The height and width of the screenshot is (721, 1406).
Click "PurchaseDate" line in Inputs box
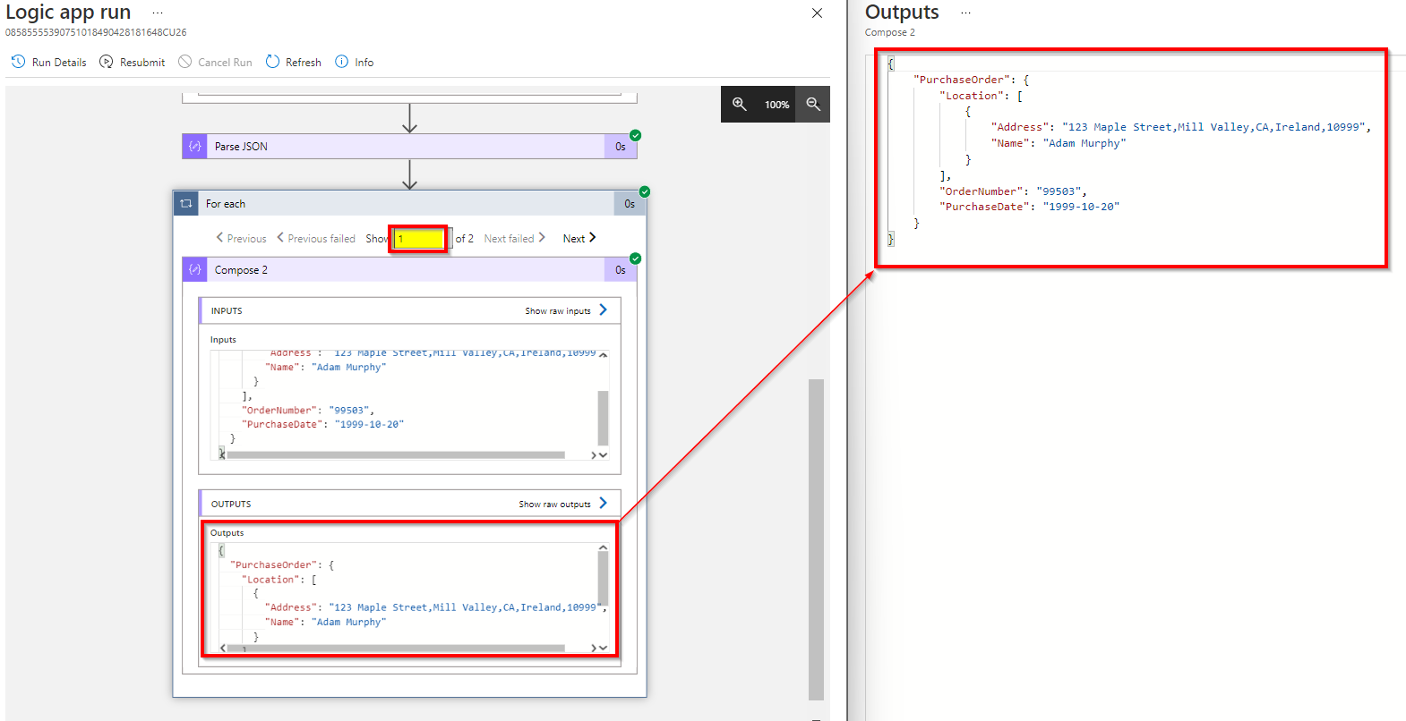tap(322, 425)
